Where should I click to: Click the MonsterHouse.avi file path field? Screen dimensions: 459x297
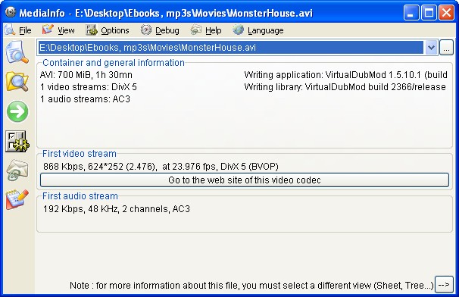tap(230, 48)
